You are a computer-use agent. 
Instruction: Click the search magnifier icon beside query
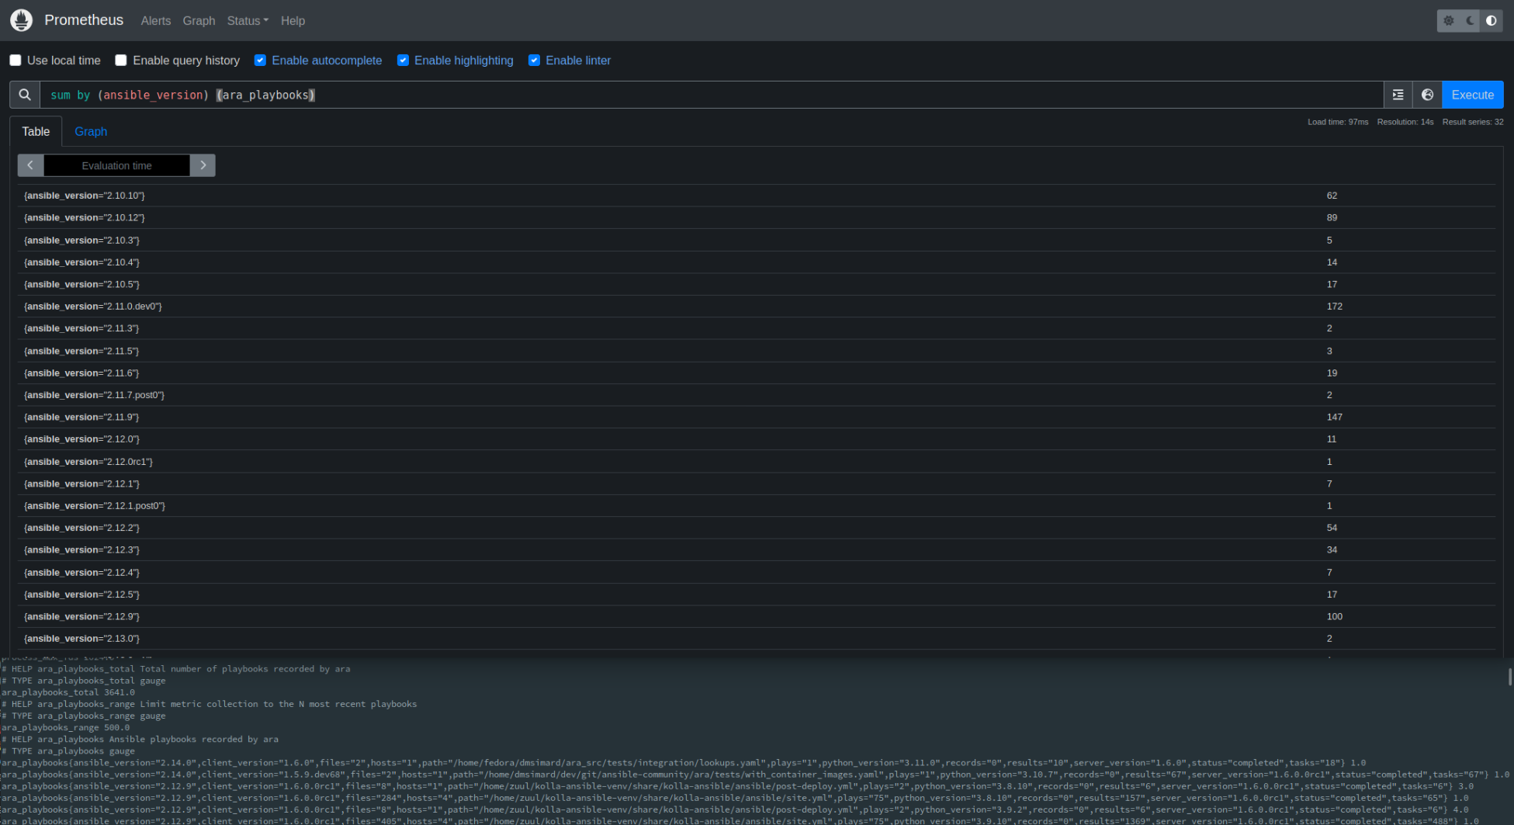(x=25, y=95)
